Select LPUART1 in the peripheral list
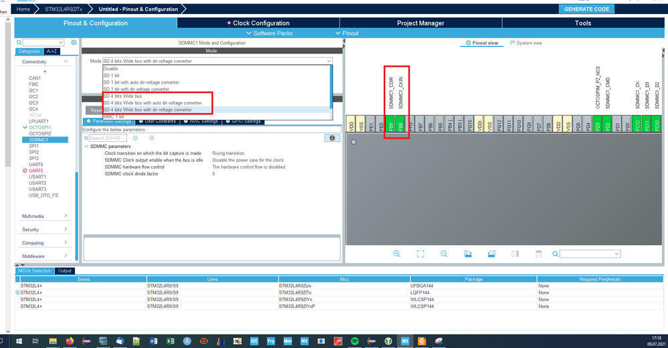Screen dimensions: 668x348 (39, 121)
